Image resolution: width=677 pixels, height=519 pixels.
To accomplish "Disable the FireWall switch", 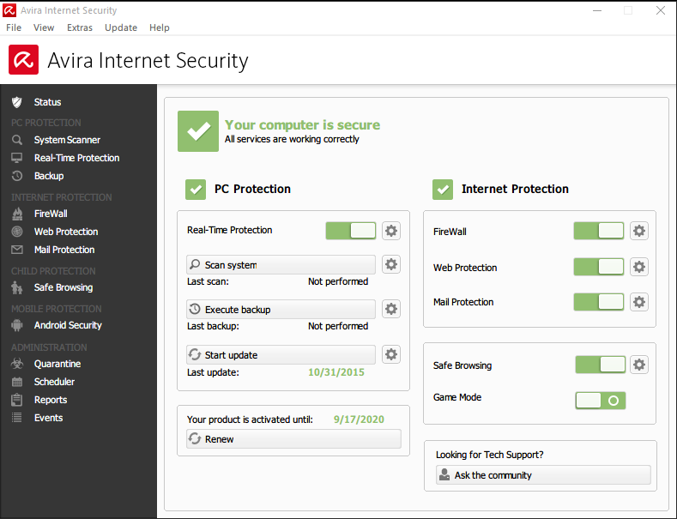I will 599,231.
